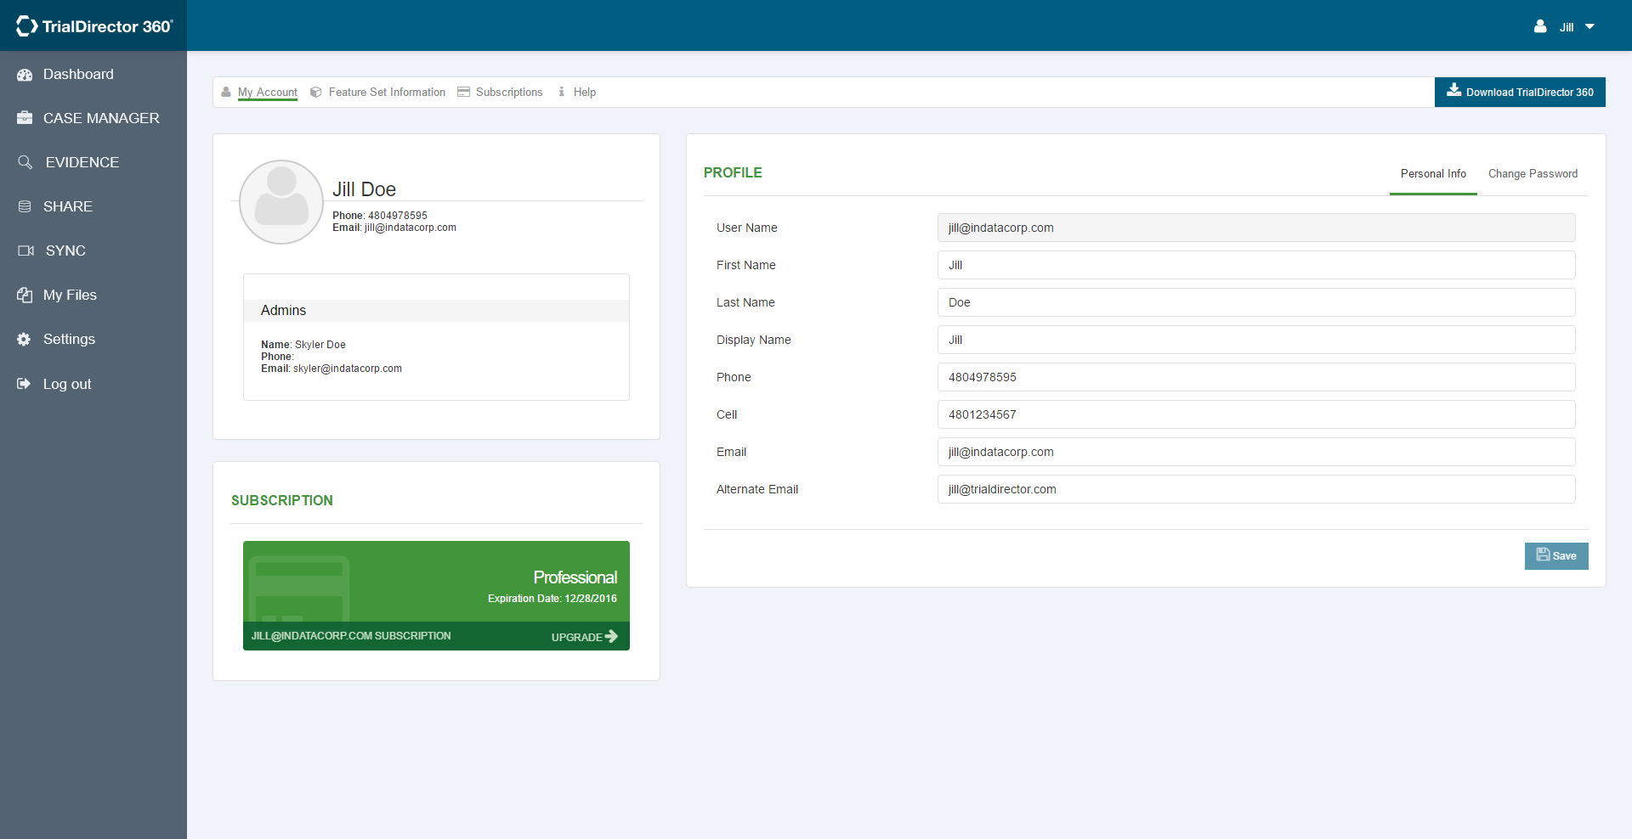Click the Last Name field
The image size is (1632, 839).
click(x=1256, y=302)
